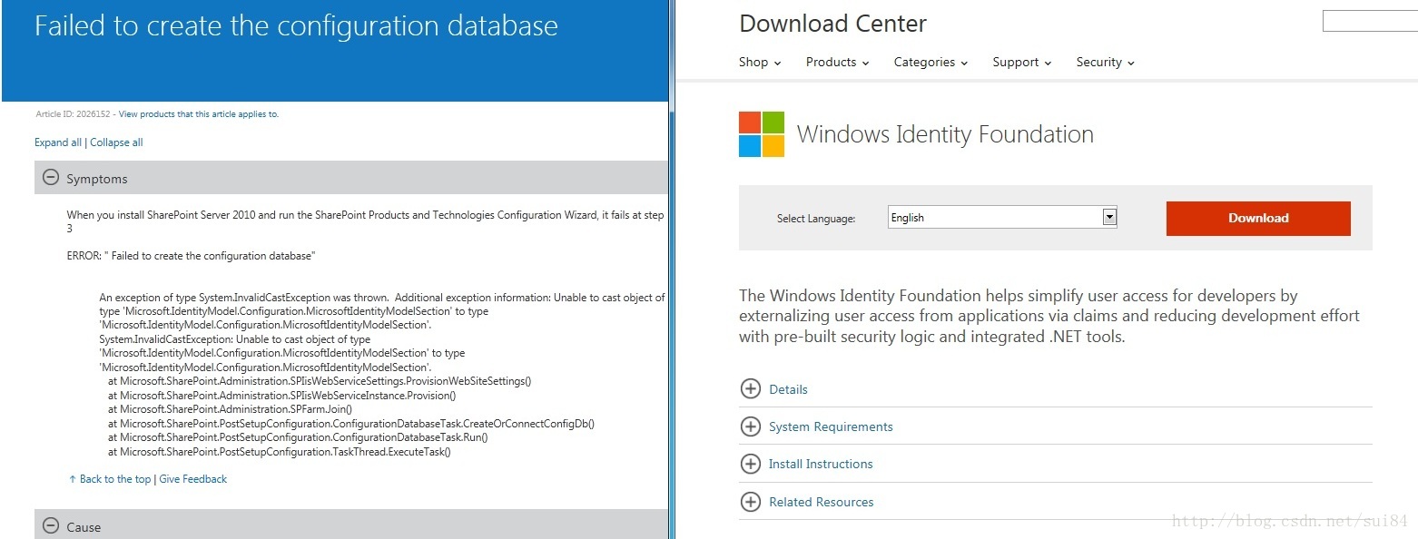Open the Select Language dropdown

pos(1002,217)
